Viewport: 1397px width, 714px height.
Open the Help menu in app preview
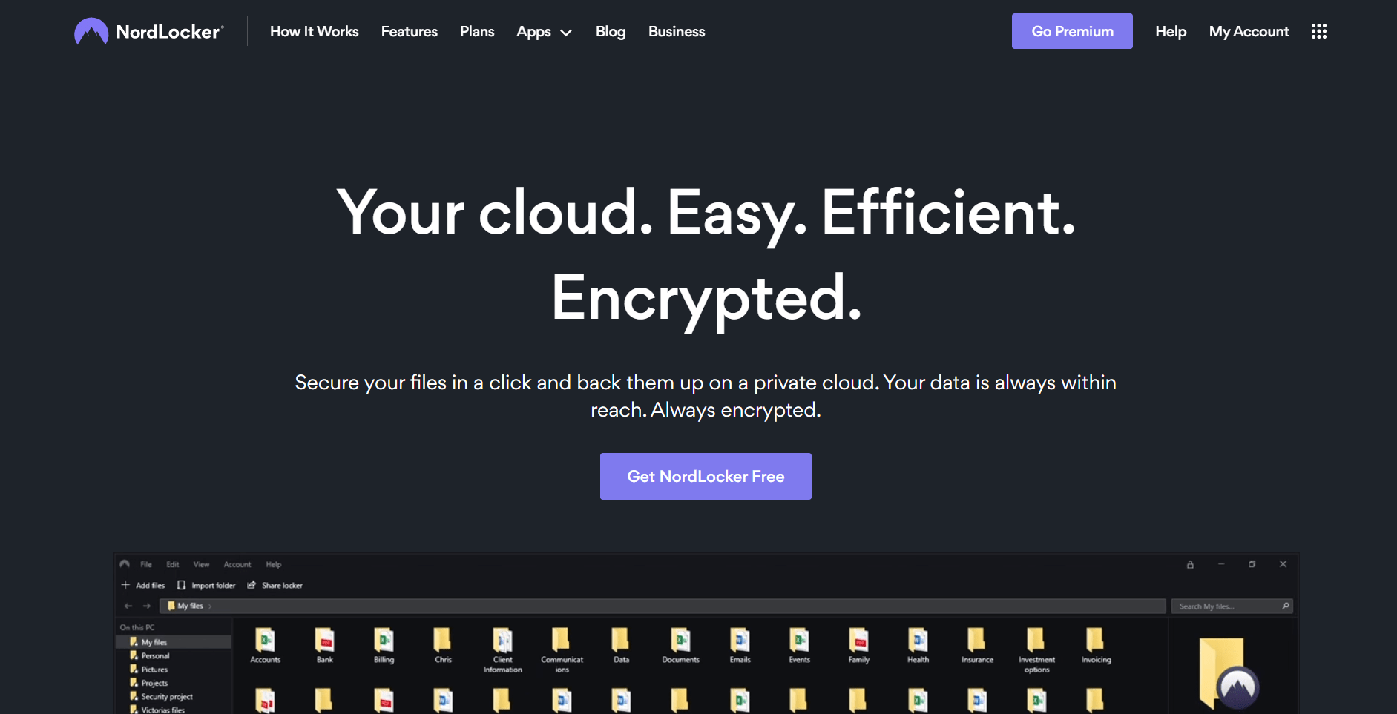tap(274, 564)
